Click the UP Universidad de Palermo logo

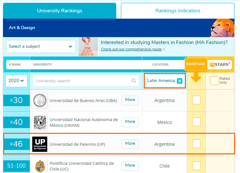coord(40,144)
